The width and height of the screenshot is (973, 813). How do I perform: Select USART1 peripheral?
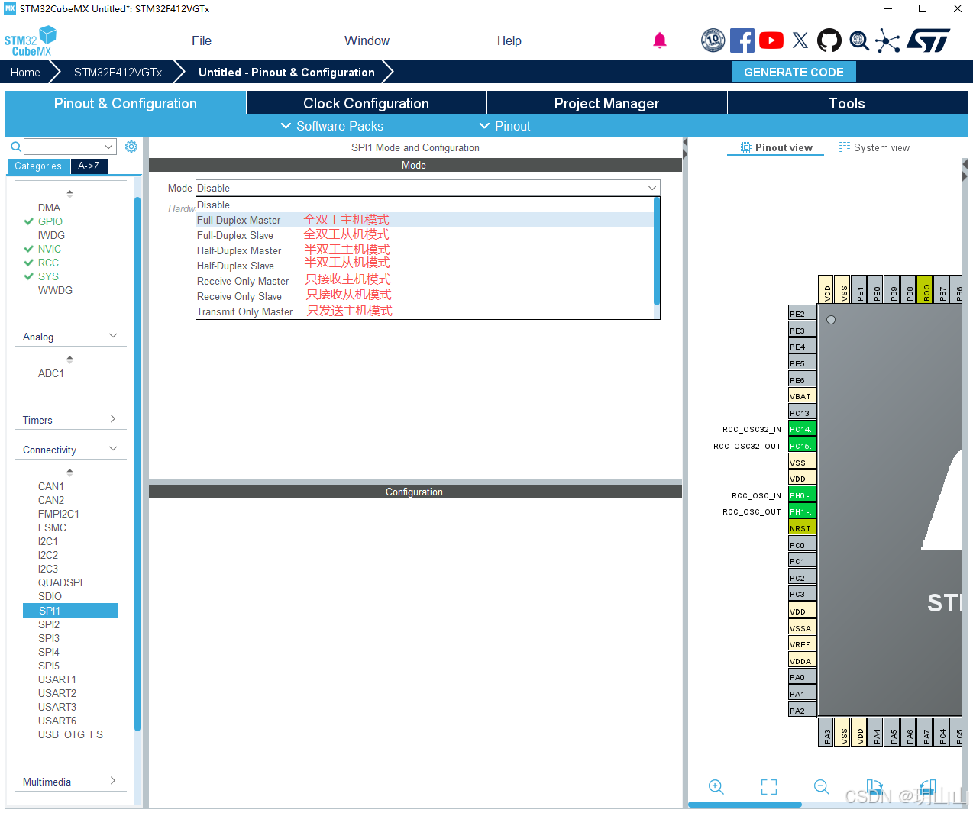57,679
